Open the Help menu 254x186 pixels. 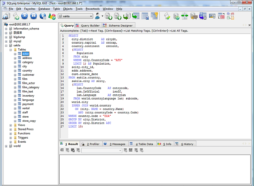click(119, 9)
